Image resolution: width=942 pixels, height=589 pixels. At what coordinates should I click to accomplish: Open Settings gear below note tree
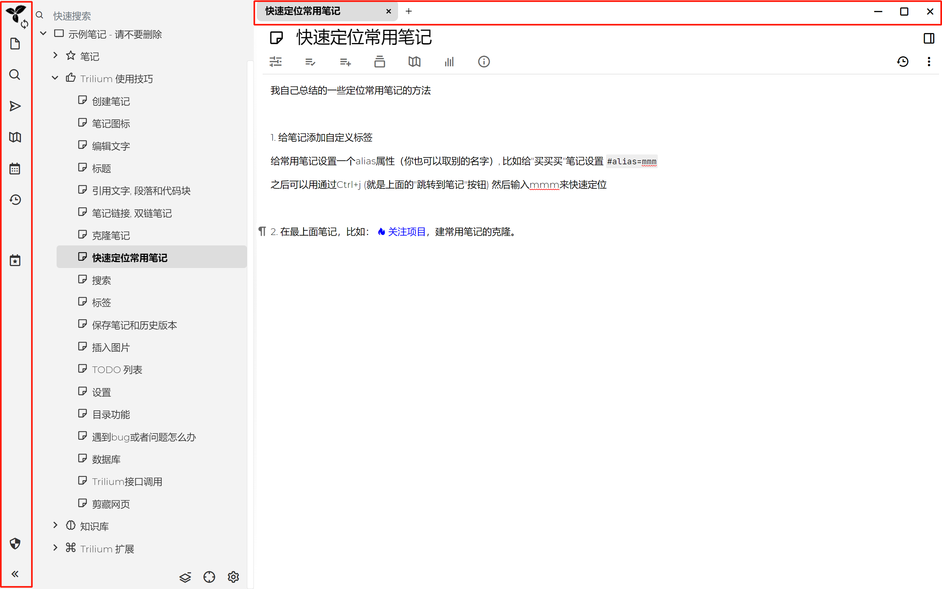tap(233, 577)
